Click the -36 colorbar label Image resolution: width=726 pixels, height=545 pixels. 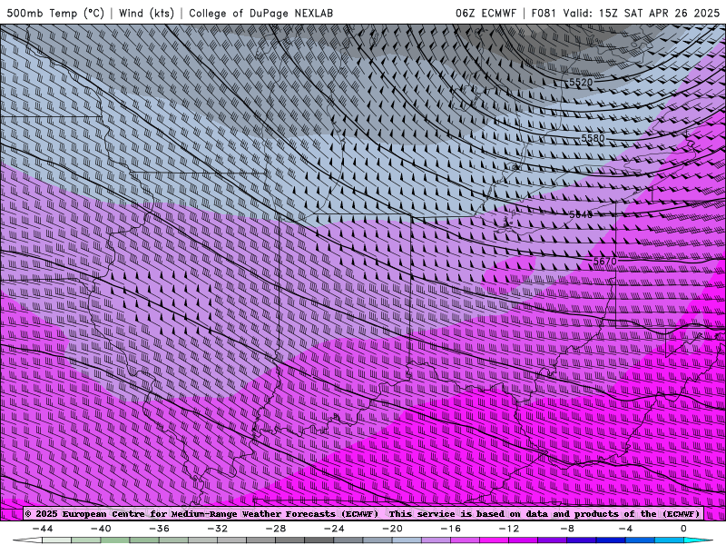point(160,529)
